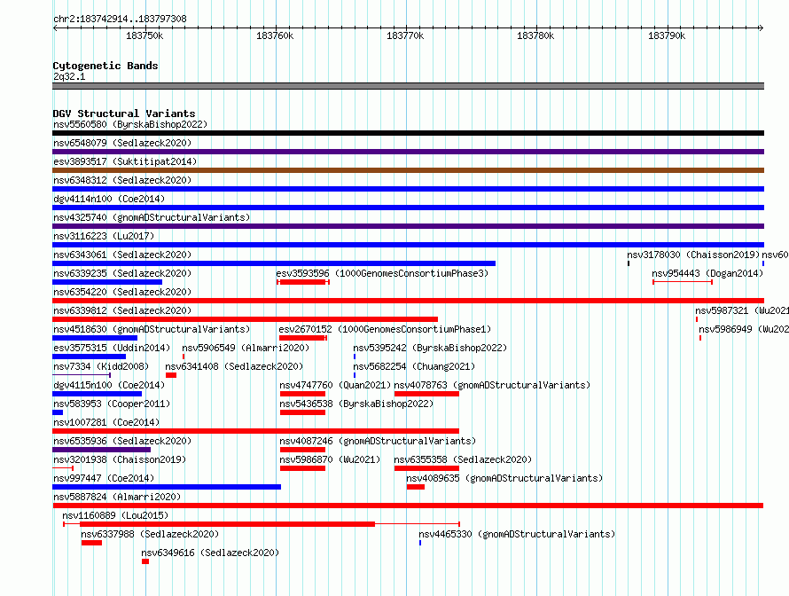Viewport: 789px width, 596px height.
Task: Select the black nsv5560580 variant bar
Action: click(408, 133)
